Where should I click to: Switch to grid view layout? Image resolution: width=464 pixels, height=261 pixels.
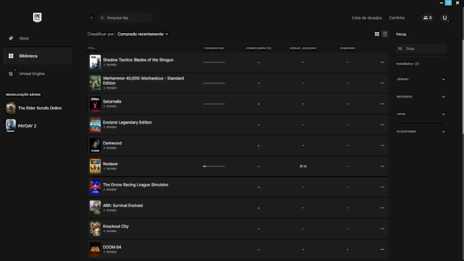[377, 34]
